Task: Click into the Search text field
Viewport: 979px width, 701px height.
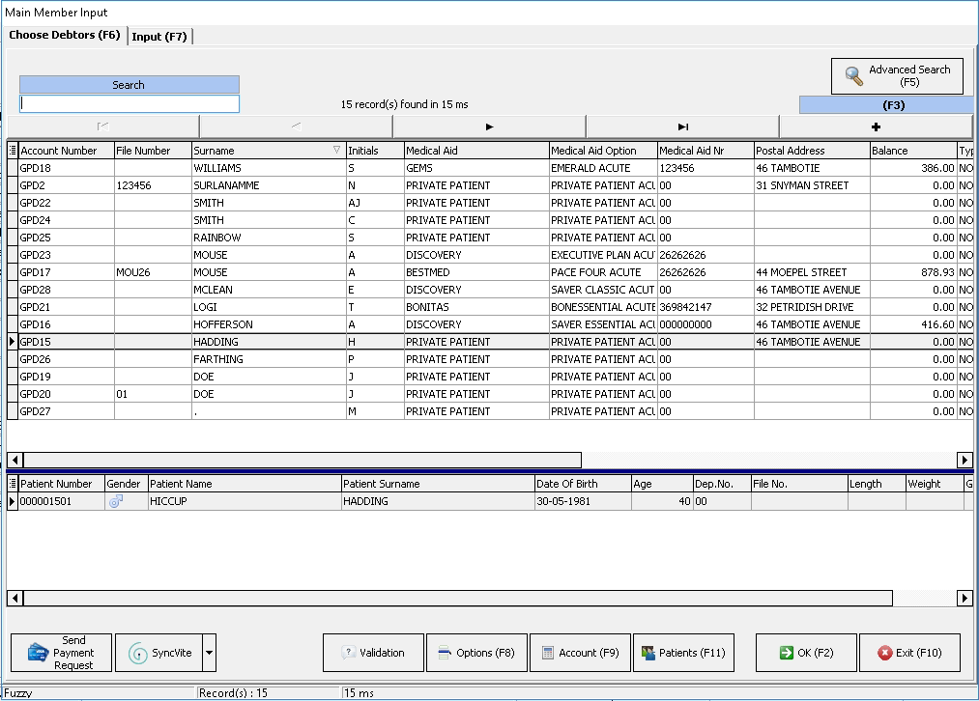Action: [130, 104]
